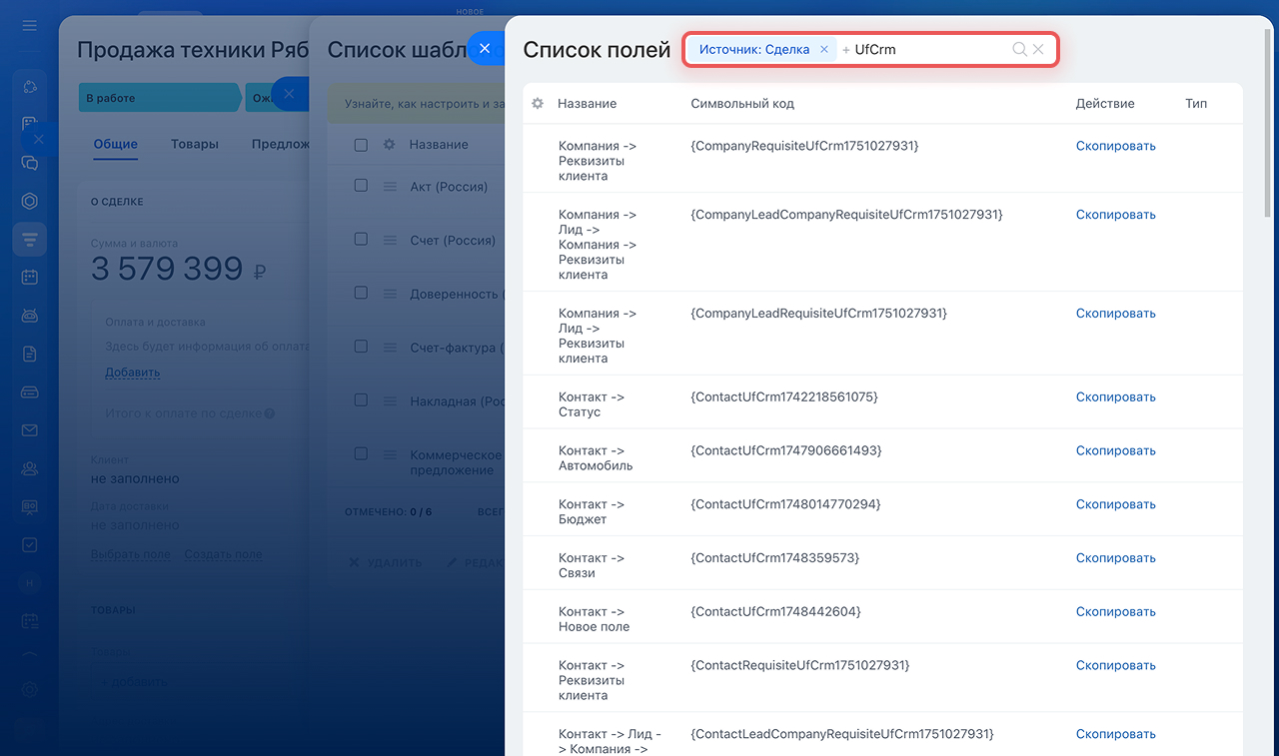Copy code CompanyLeadRequisiteUfCrm1751027931
Viewport: 1279px width, 756px height.
[x=1115, y=314]
